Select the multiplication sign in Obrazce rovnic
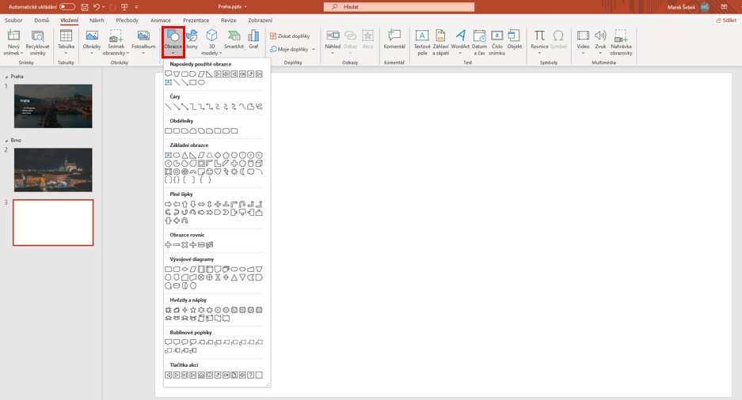Image resolution: width=742 pixels, height=400 pixels. pyautogui.click(x=185, y=244)
